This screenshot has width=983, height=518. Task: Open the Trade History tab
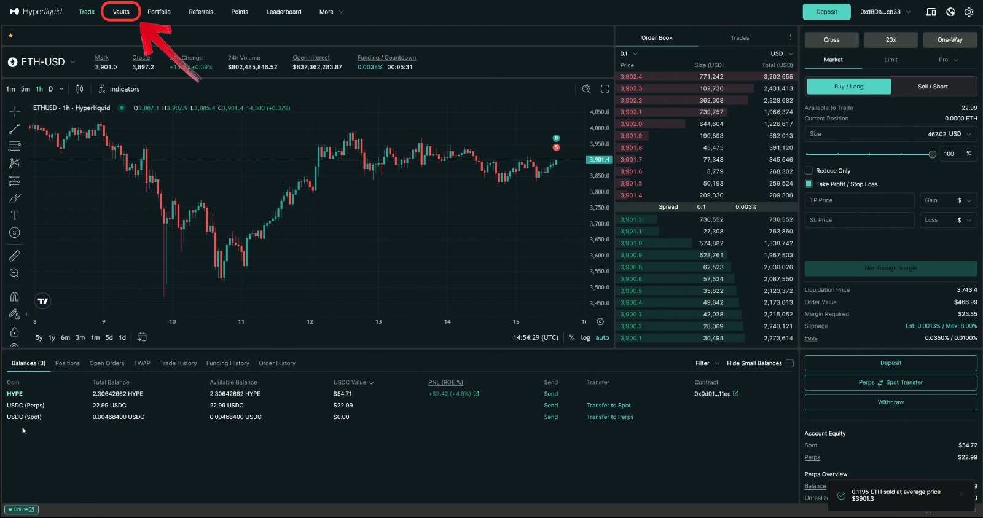pos(178,363)
